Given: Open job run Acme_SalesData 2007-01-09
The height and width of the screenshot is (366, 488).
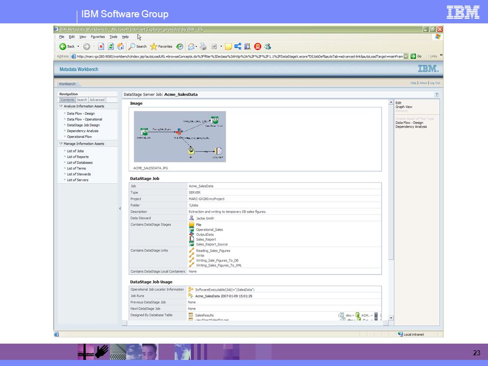Looking at the screenshot, I should 224,296.
